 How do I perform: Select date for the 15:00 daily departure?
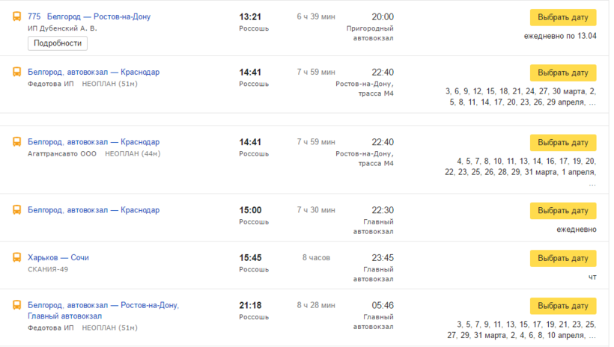(563, 211)
